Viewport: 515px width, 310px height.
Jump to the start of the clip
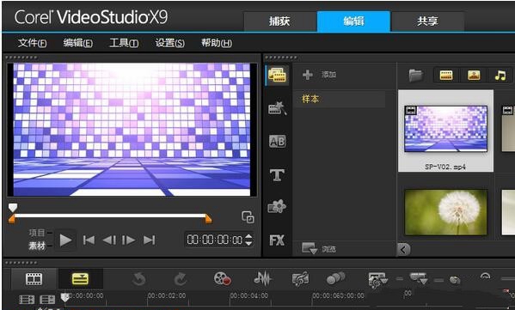(x=89, y=240)
